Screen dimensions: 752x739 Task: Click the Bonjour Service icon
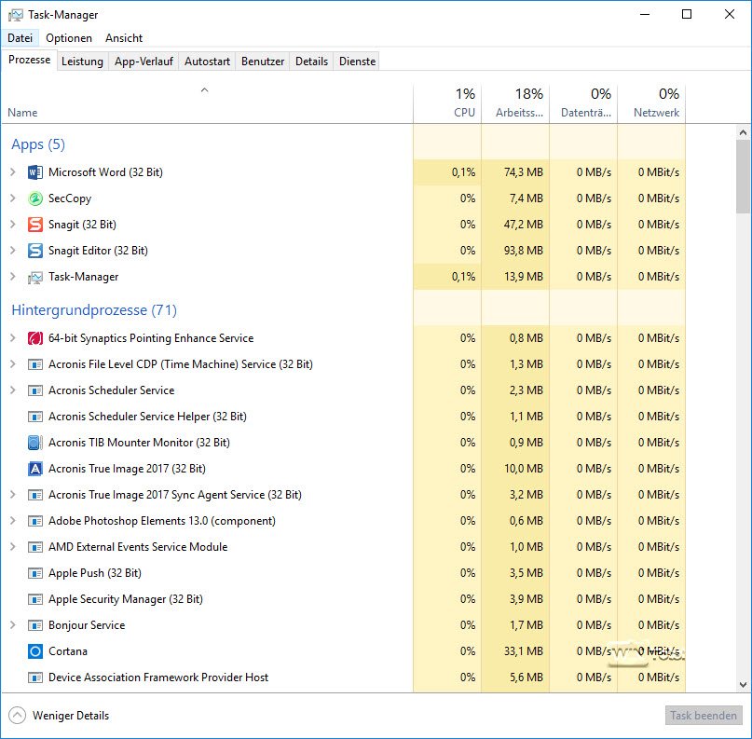tap(35, 625)
